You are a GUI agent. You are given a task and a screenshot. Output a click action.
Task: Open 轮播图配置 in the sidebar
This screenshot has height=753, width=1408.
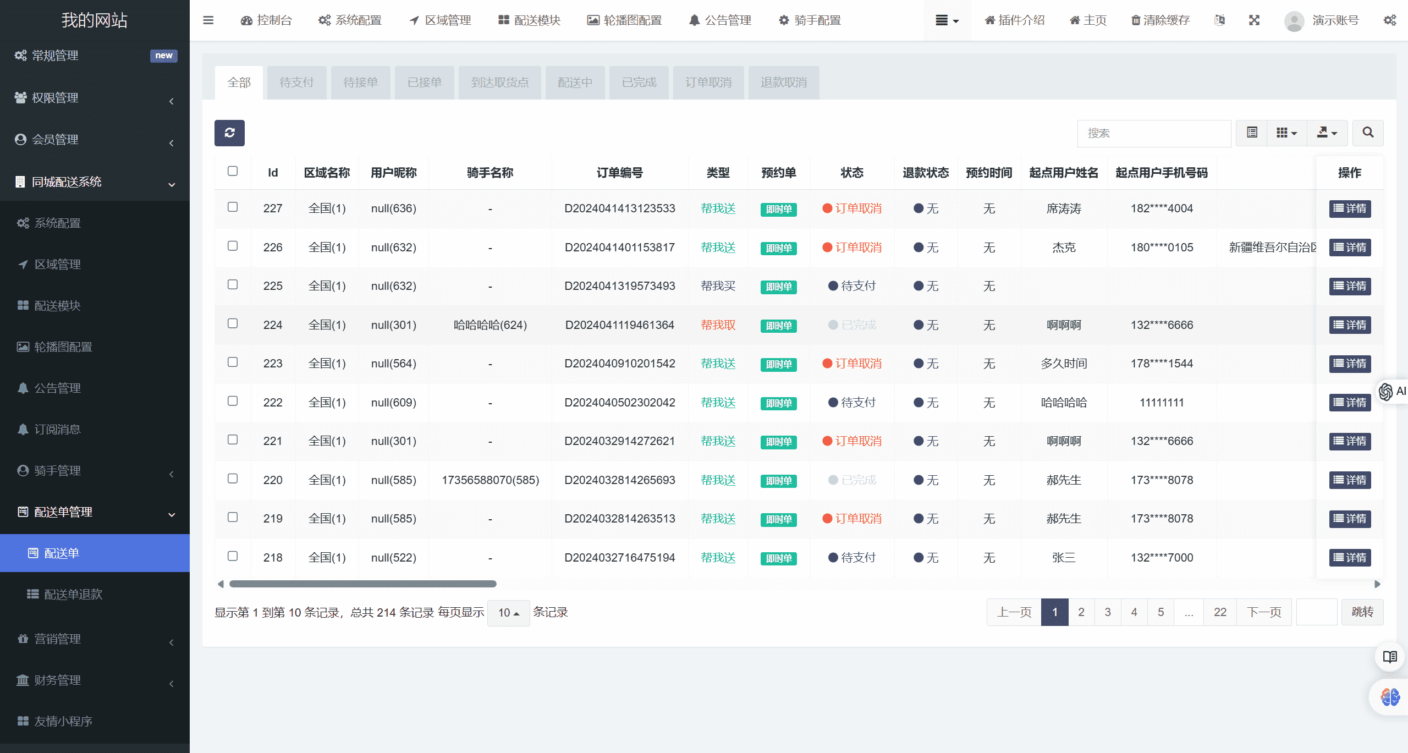coord(95,347)
